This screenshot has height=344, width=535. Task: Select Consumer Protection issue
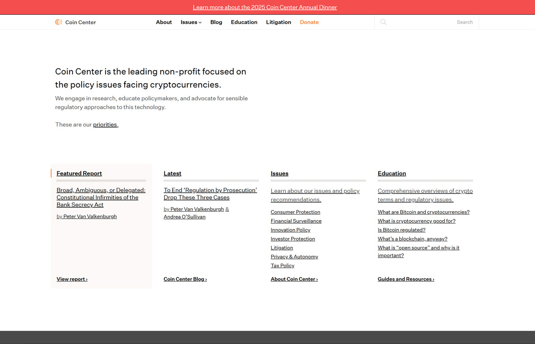pos(296,212)
